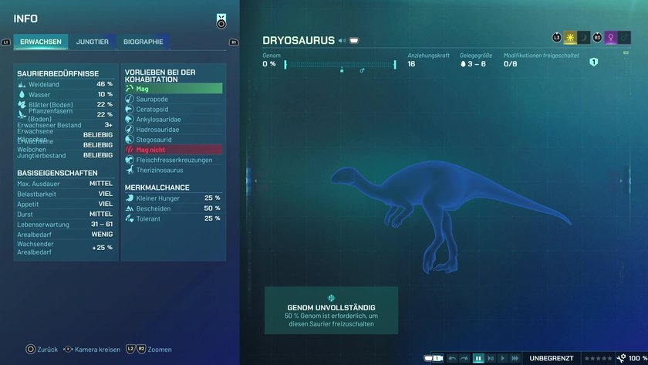Click the Bescheiden trait icon
Screen dimensions: 648x365
130,208
